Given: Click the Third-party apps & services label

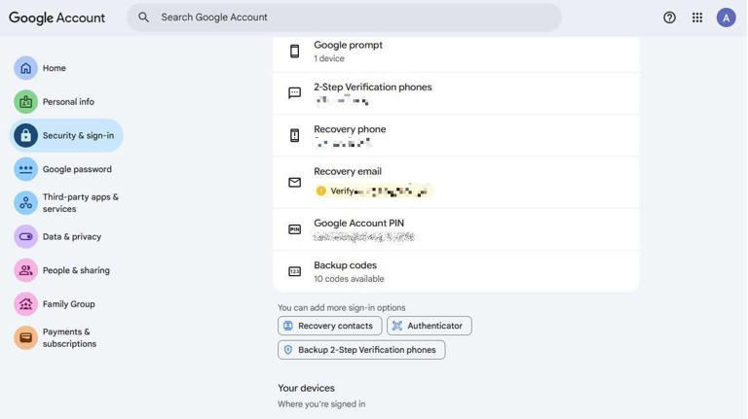Looking at the screenshot, I should (x=80, y=203).
